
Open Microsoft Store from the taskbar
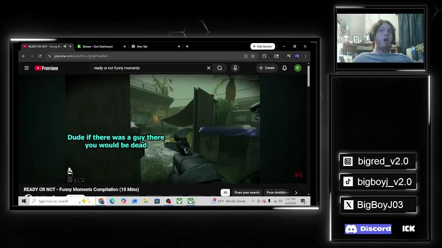pos(157,201)
